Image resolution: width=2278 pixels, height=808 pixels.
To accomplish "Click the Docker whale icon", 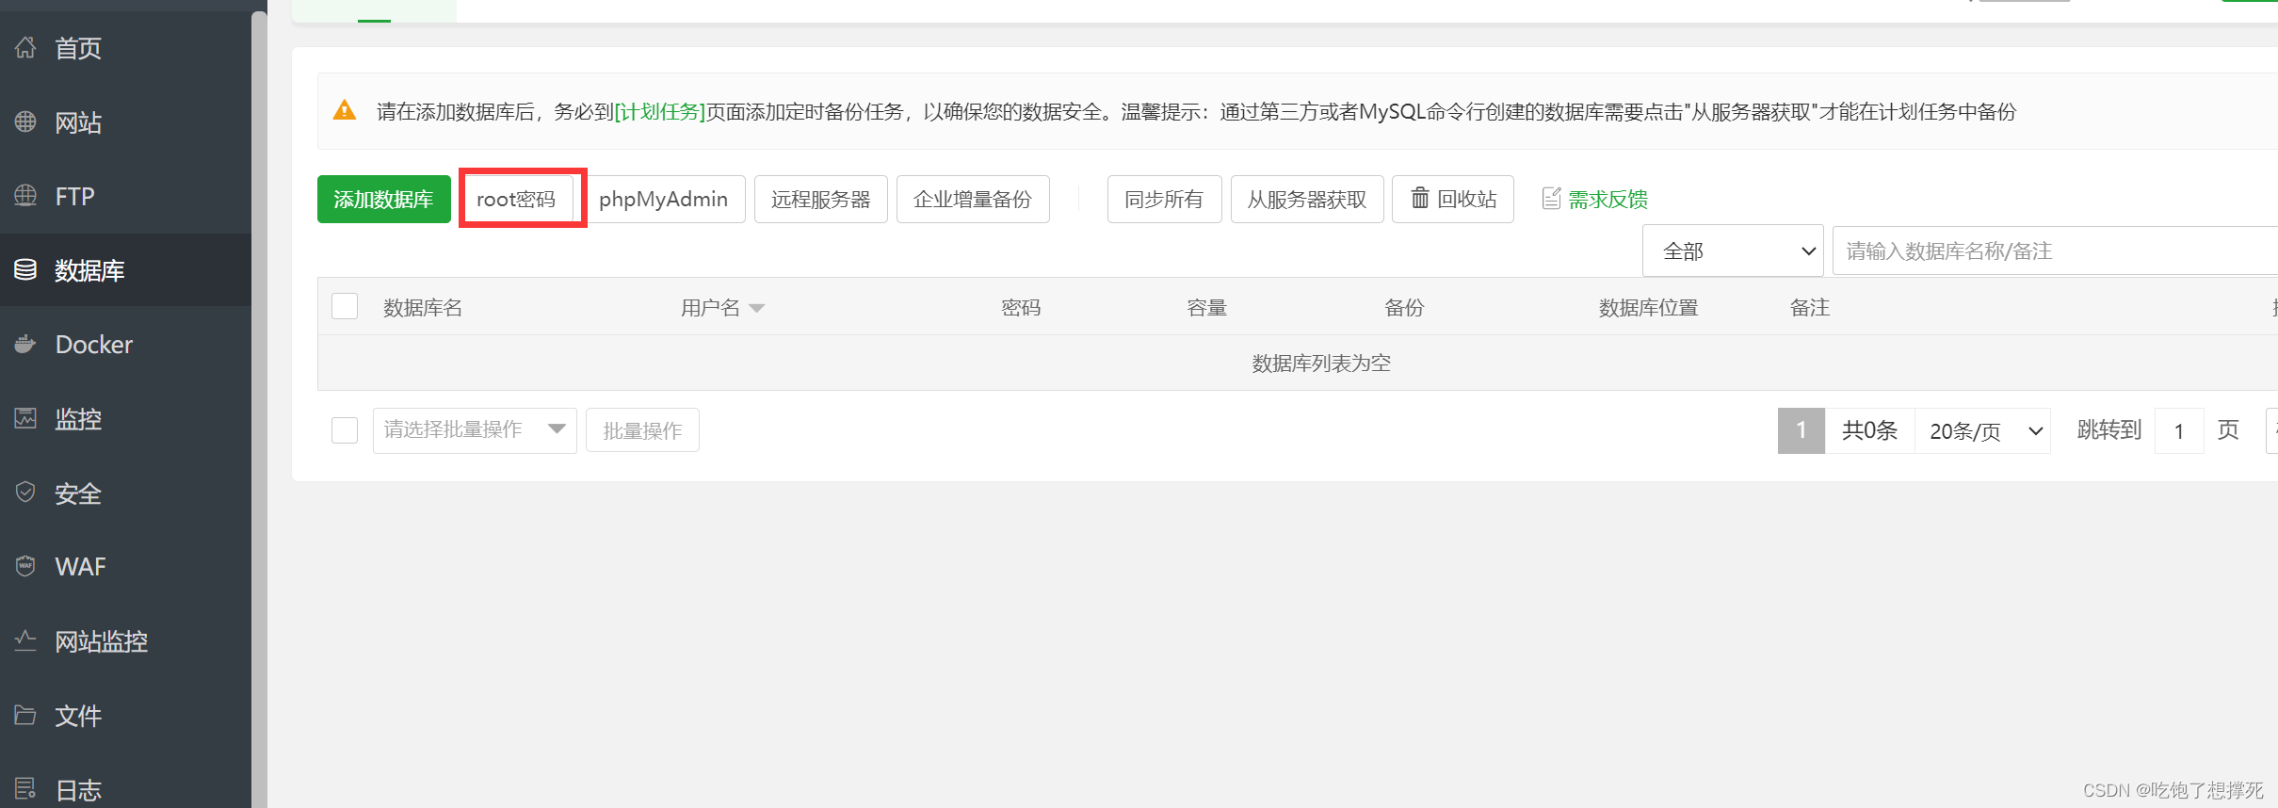I will pos(25,345).
